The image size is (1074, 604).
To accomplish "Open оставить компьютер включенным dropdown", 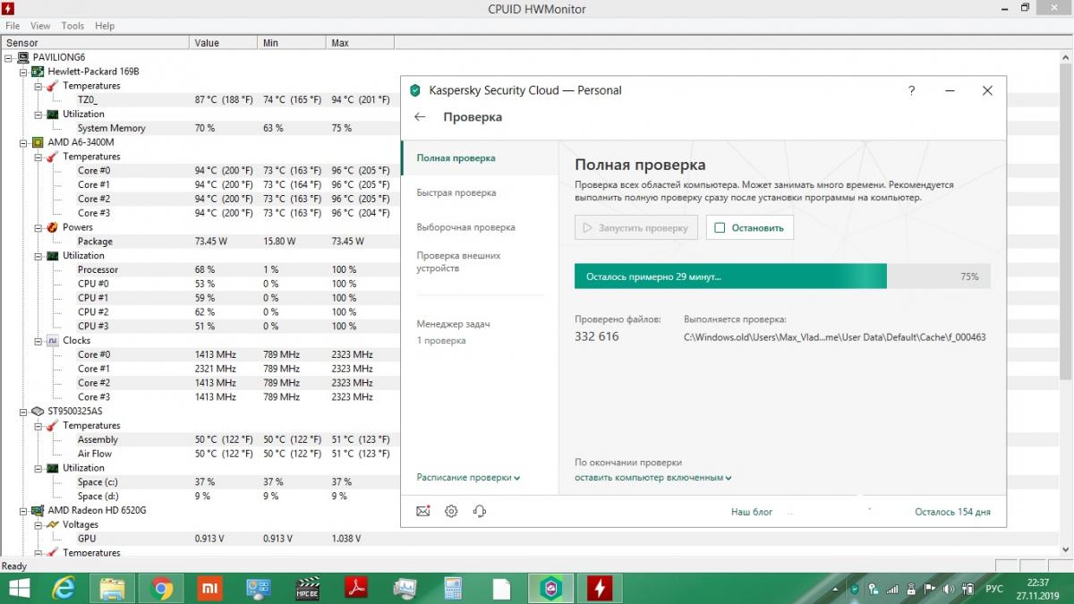I will 652,478.
